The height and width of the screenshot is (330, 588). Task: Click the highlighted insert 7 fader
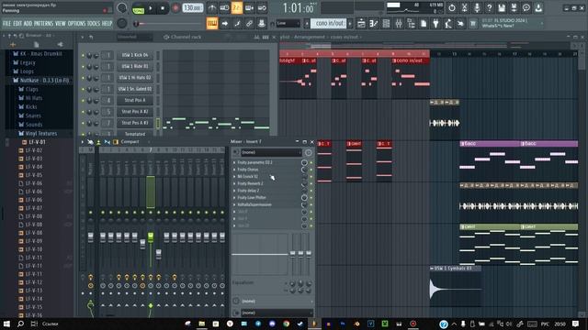[x=151, y=236]
